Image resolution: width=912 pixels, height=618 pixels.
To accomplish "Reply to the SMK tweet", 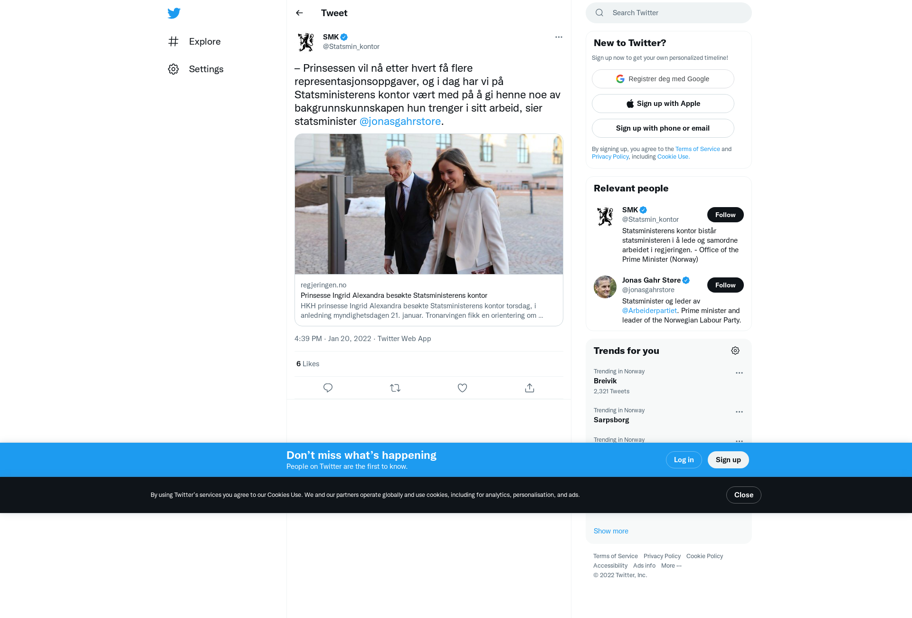I will click(x=328, y=388).
